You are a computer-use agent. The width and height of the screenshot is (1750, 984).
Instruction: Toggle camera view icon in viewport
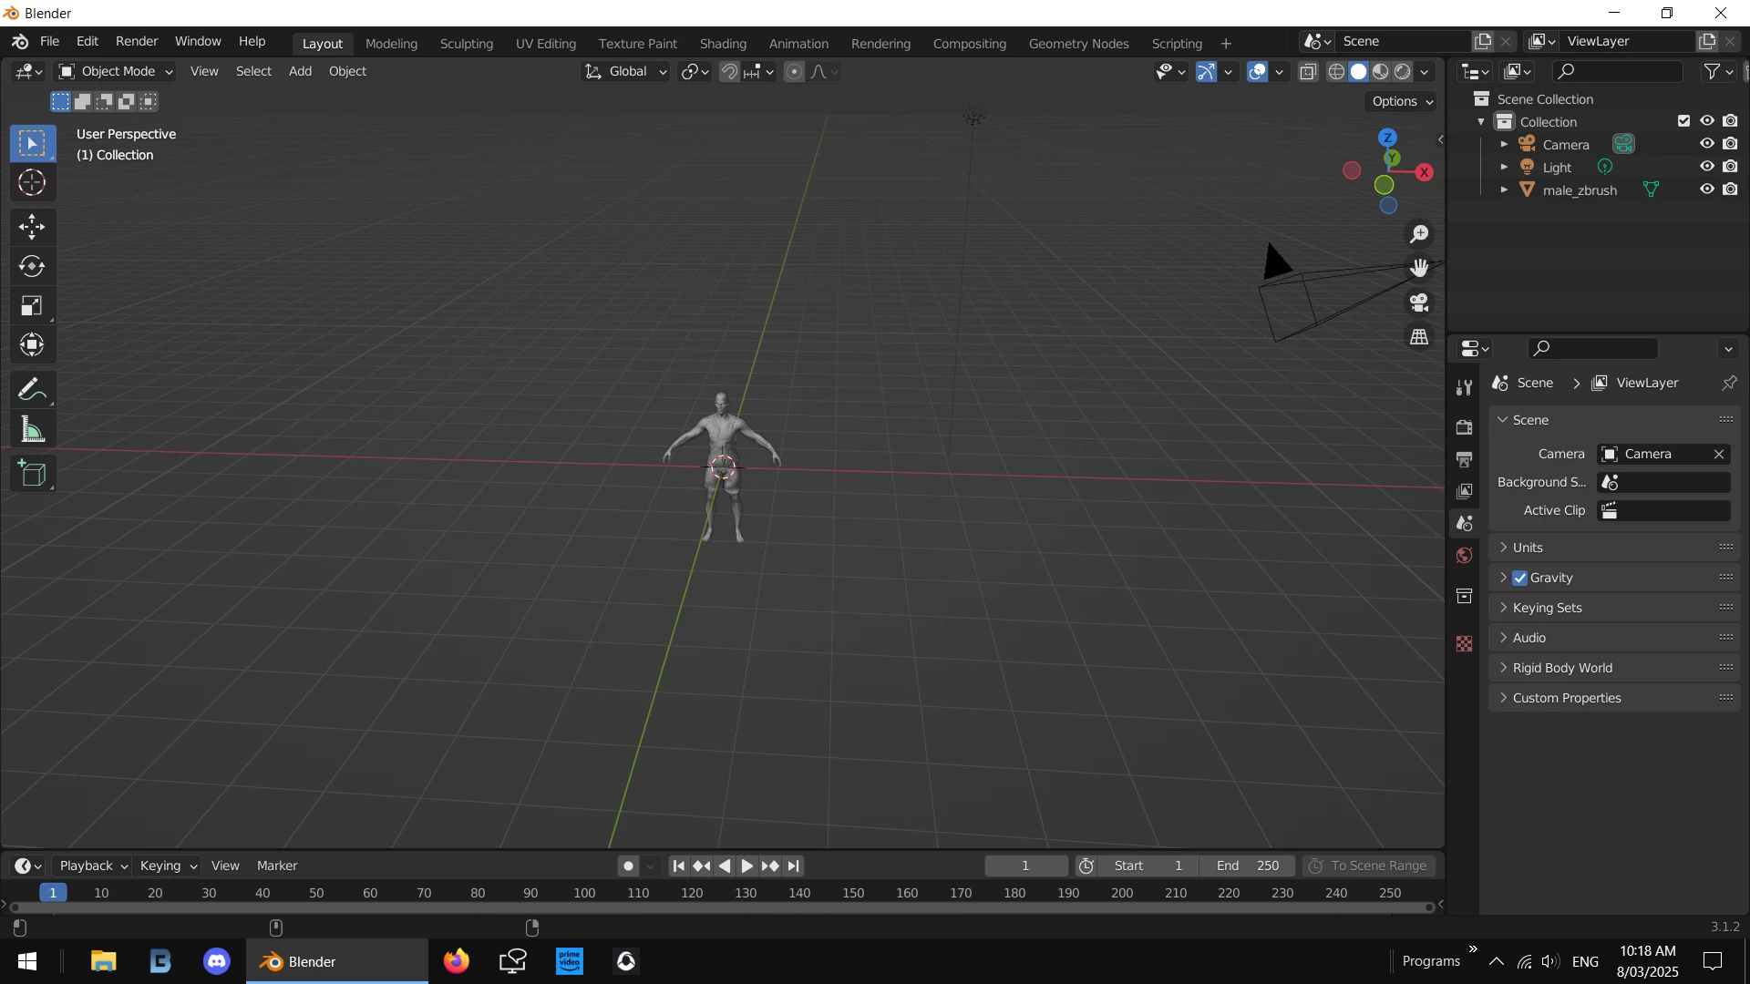coord(1419,302)
